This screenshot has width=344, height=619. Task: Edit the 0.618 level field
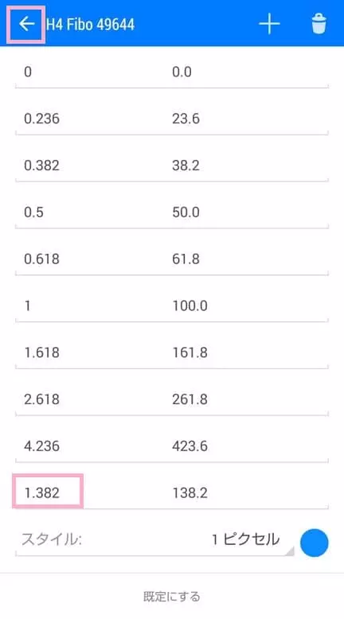click(x=89, y=259)
